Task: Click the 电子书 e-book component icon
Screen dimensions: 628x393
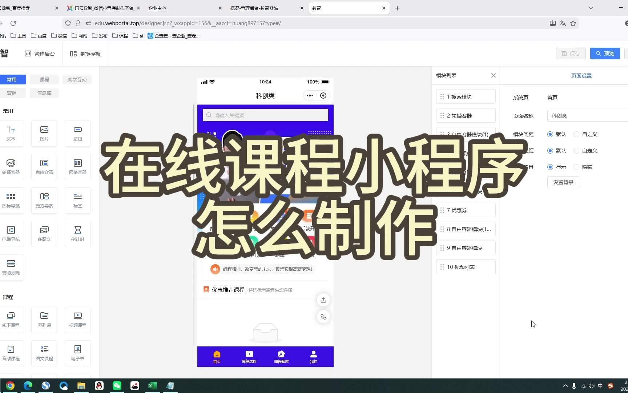Action: [x=78, y=353]
